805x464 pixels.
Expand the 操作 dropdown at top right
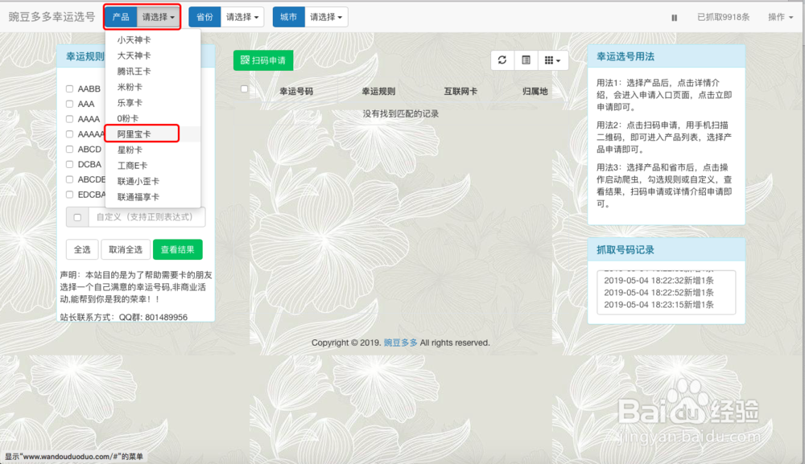pos(780,17)
